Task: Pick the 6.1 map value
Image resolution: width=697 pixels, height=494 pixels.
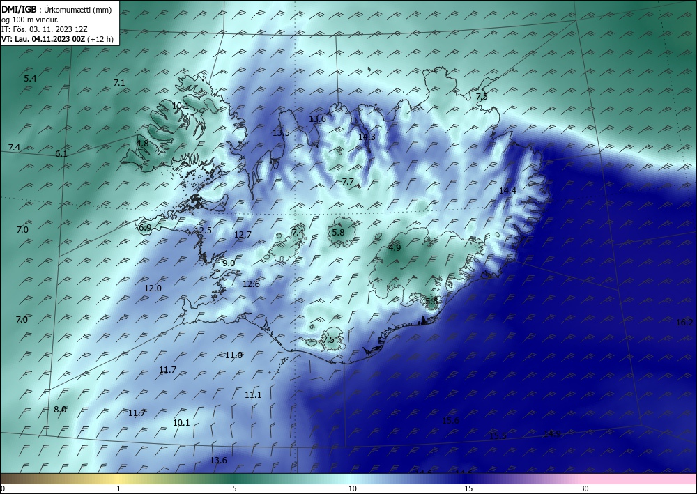Action: click(x=61, y=154)
